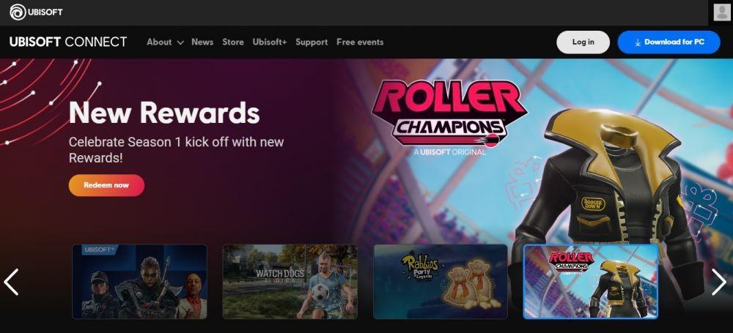Click the Ubisoft Connect wordmark logo
The image size is (733, 333).
click(68, 42)
